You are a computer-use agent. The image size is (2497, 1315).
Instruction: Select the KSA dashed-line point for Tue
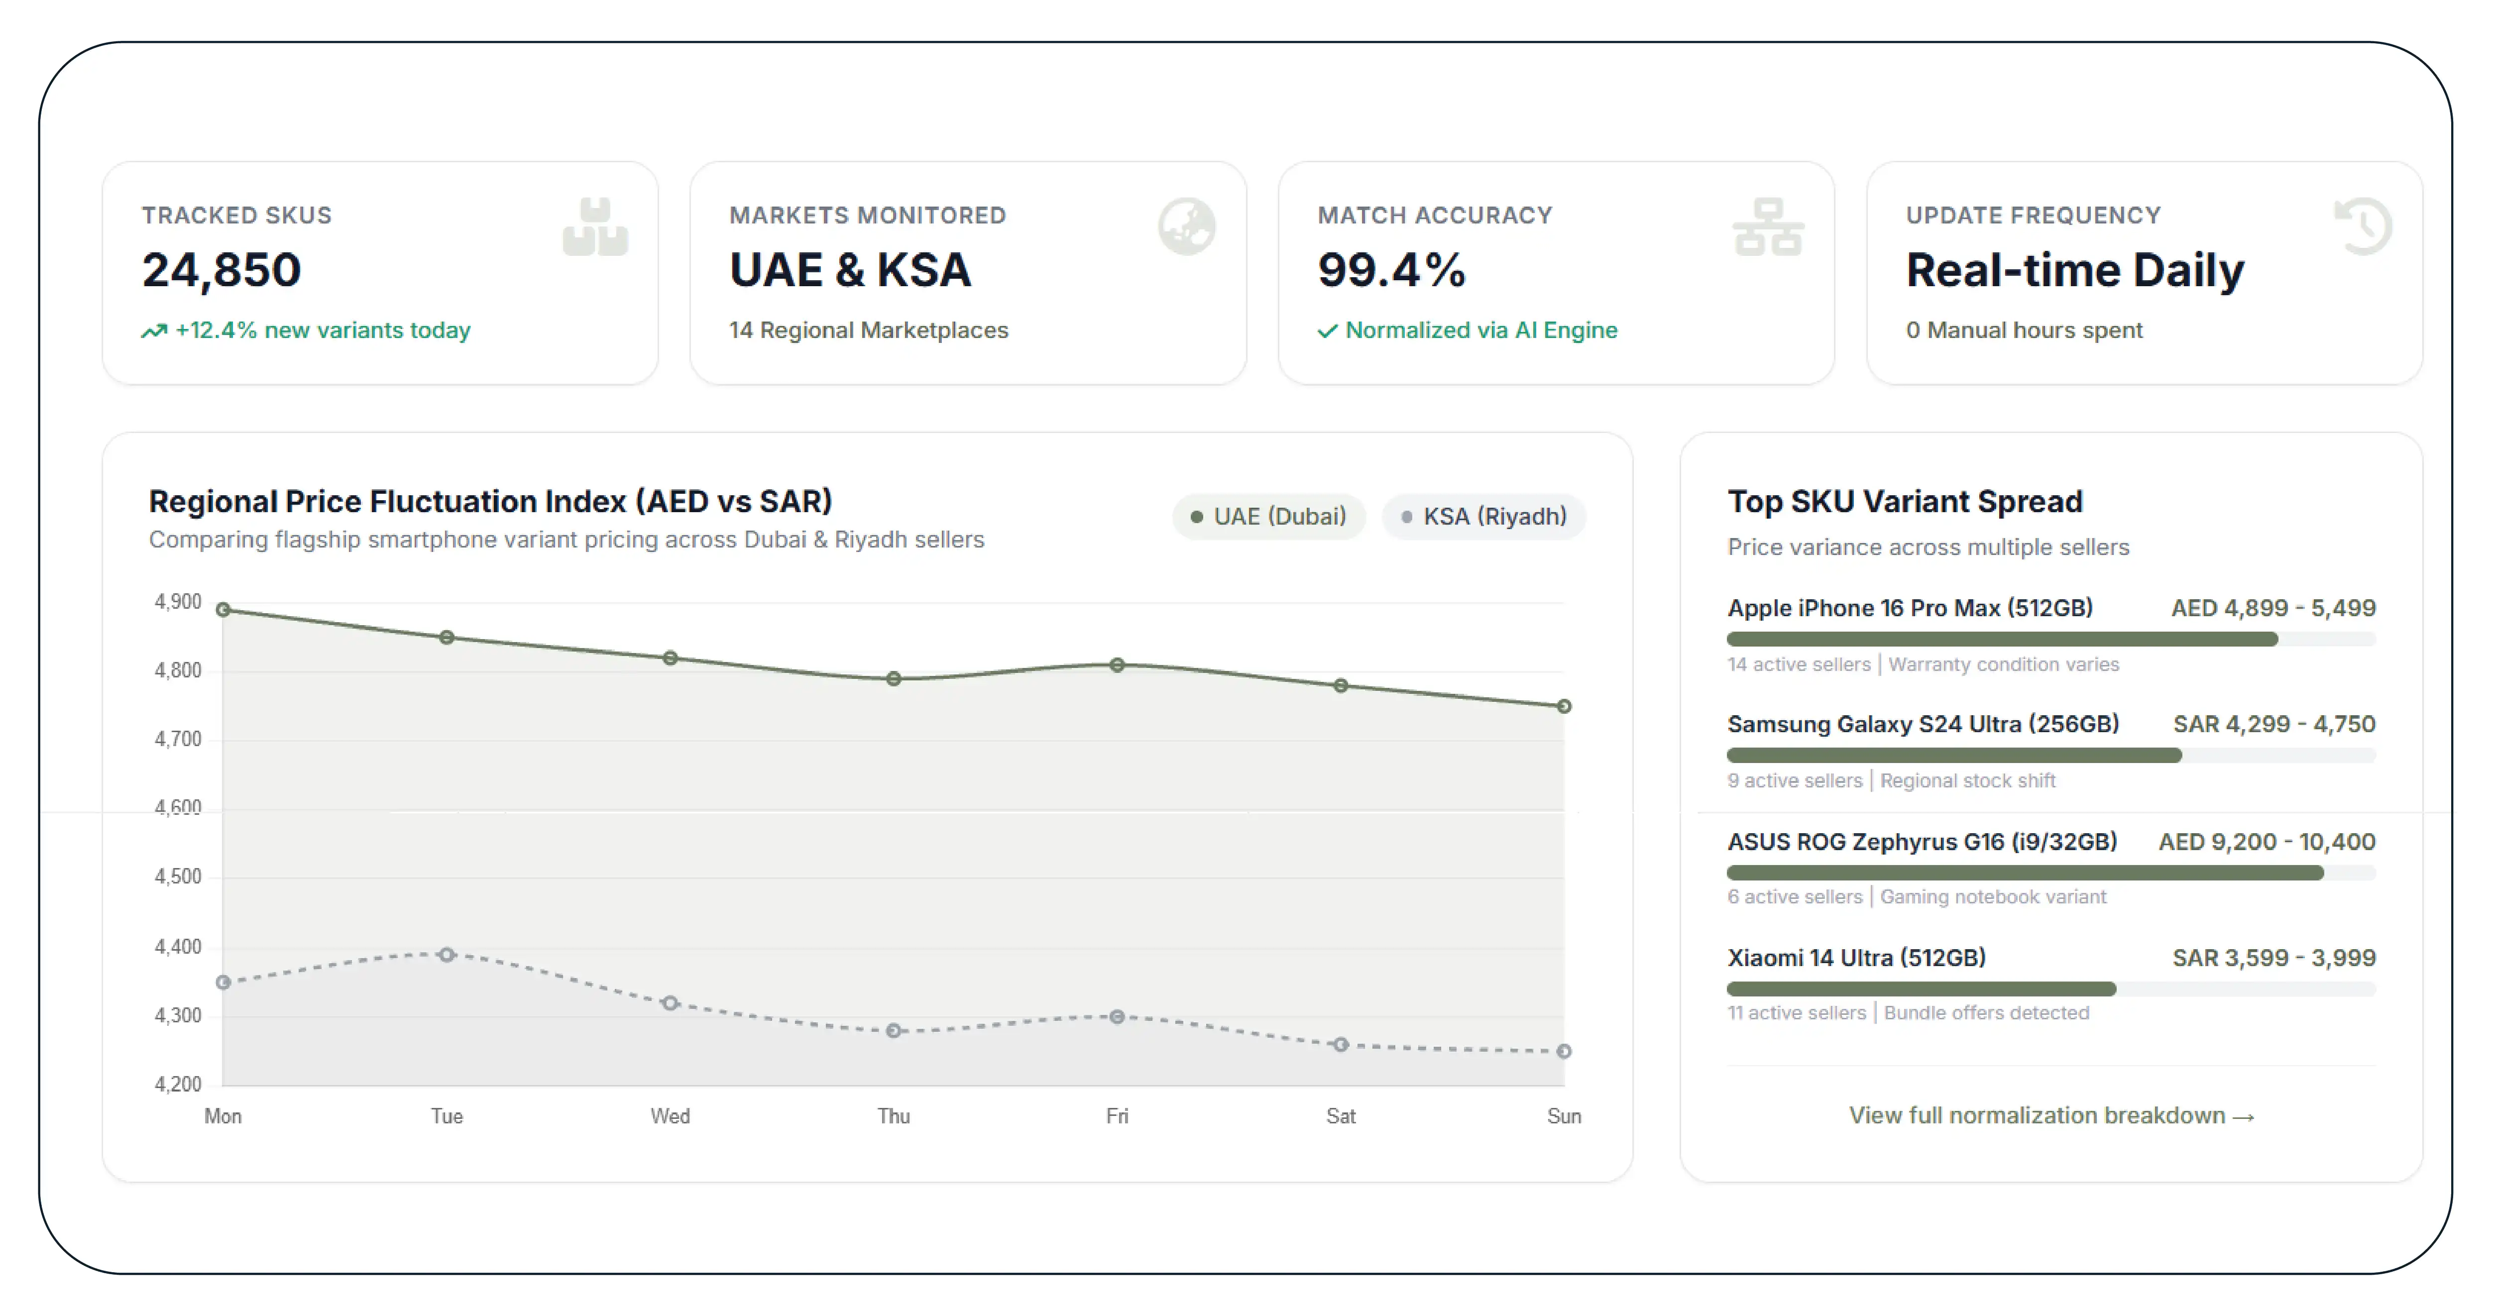point(447,955)
